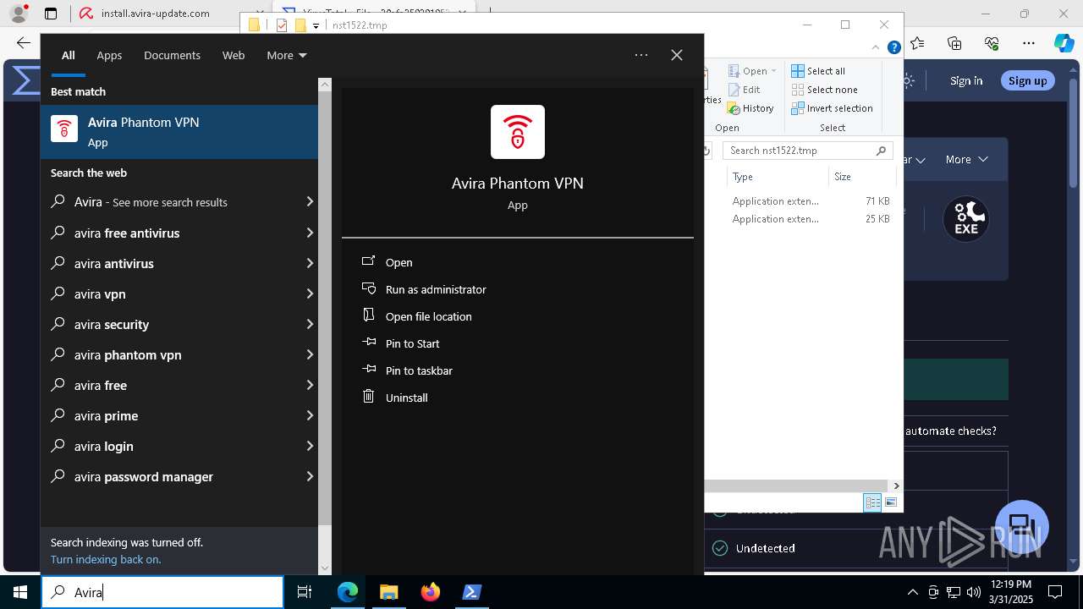
Task: Open File Explorer from the taskbar
Action: point(388,592)
